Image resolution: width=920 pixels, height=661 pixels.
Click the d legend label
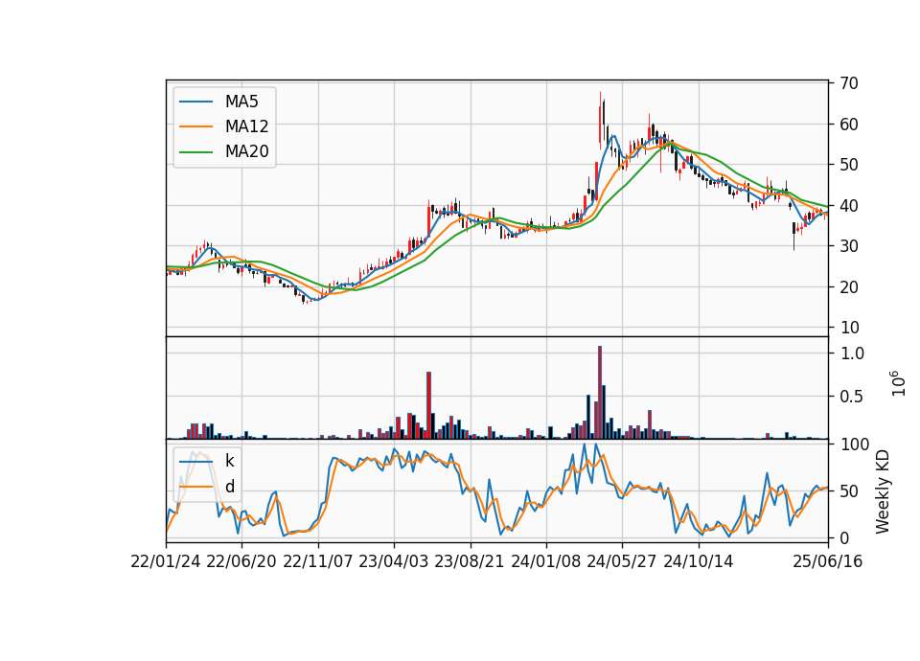[x=229, y=487]
